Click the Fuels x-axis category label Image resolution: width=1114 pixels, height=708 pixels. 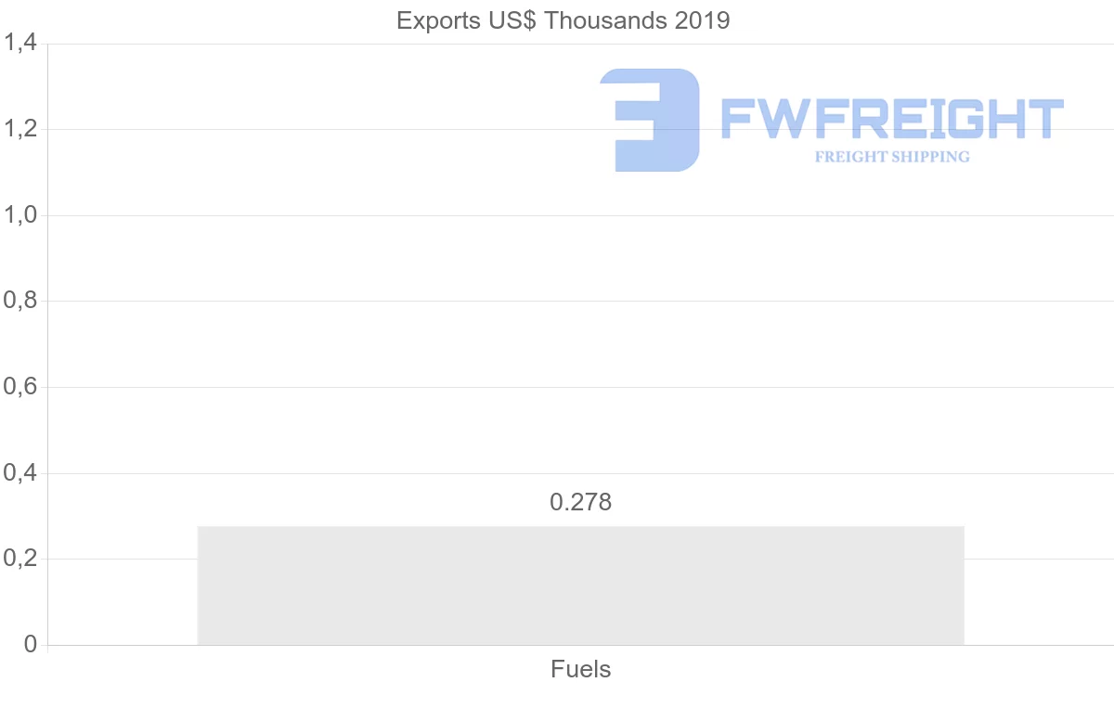pyautogui.click(x=580, y=669)
